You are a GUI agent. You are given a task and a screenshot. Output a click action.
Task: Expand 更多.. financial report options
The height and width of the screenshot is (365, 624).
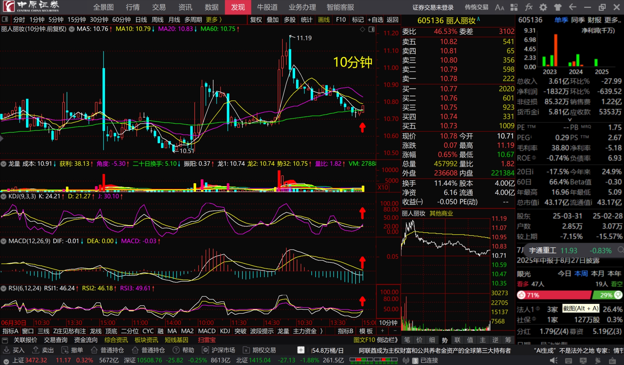pos(613,20)
